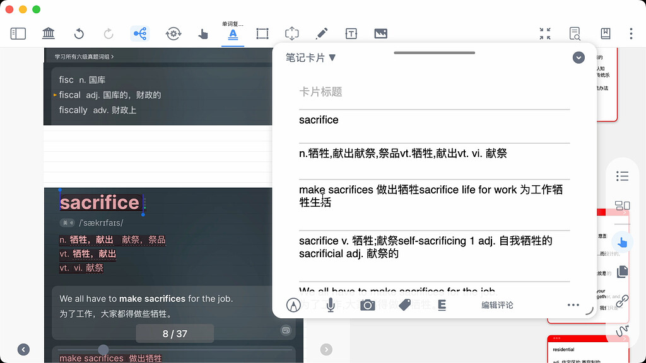Select the pointer hand tool
646x363 pixels.
point(203,33)
